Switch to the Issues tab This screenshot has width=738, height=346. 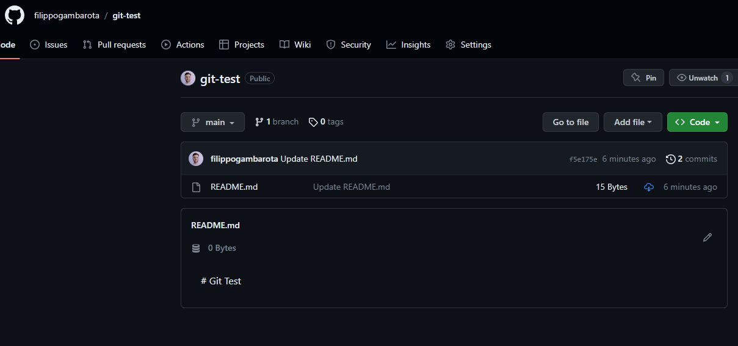click(49, 45)
